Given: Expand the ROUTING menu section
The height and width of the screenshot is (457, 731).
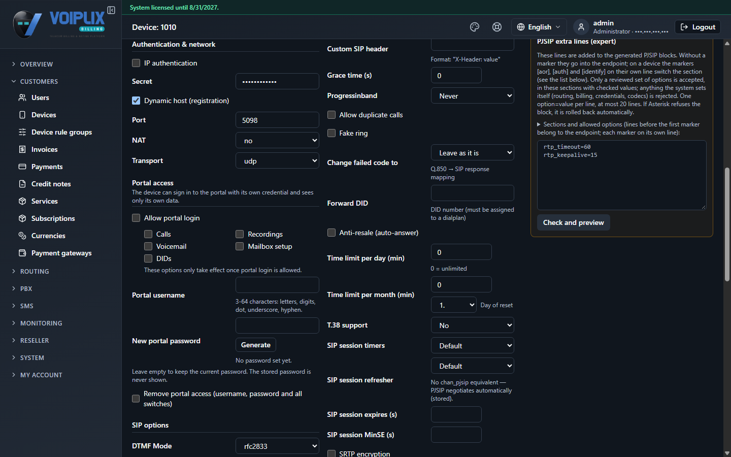Looking at the screenshot, I should [x=35, y=271].
